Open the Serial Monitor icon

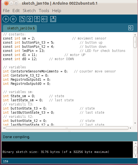coord(53,19)
